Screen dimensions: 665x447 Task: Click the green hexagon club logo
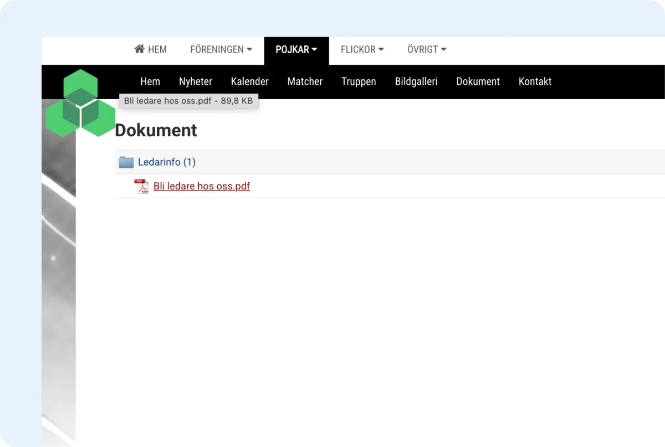point(80,103)
